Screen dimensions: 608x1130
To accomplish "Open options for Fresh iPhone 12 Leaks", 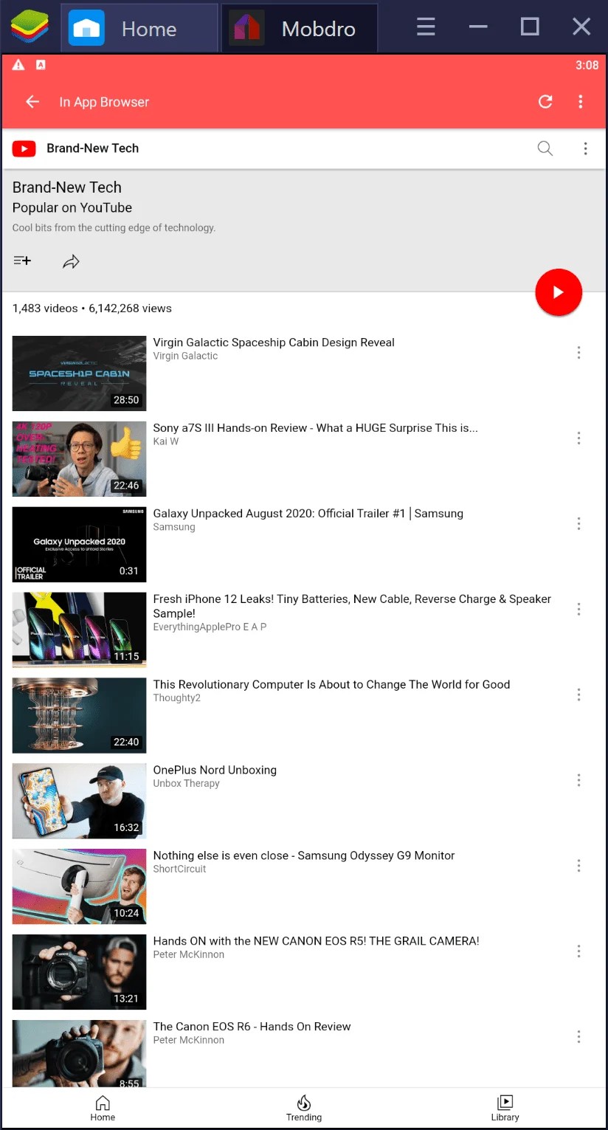I will (578, 609).
